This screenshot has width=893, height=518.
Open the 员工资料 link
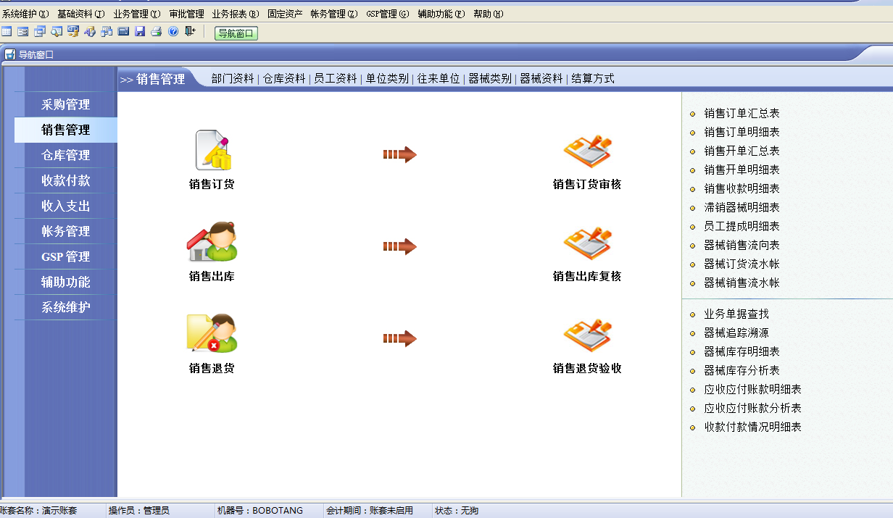336,79
